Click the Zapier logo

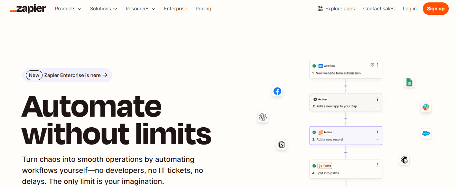click(28, 9)
